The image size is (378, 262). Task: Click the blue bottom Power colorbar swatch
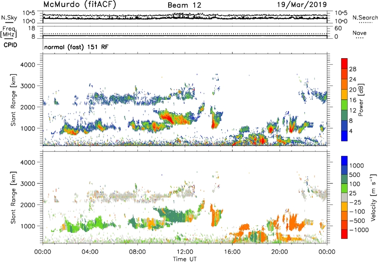click(344, 136)
